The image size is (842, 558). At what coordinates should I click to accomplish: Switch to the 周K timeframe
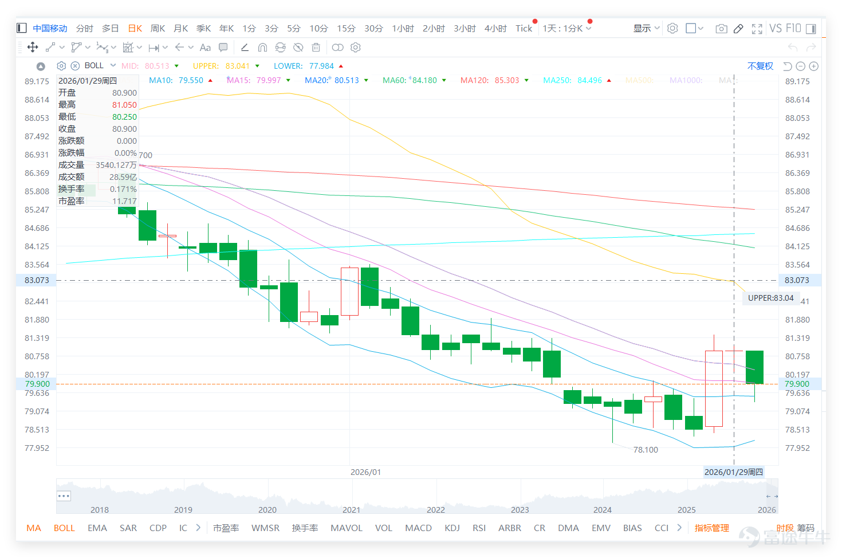[x=158, y=29]
